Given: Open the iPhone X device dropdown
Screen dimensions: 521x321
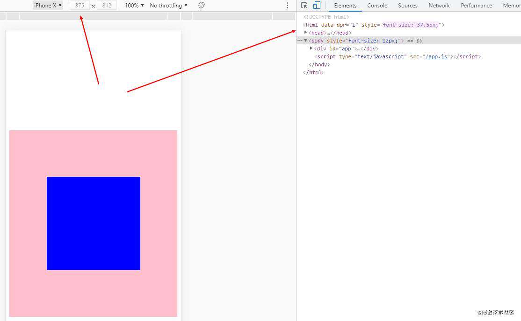Looking at the screenshot, I should [48, 5].
